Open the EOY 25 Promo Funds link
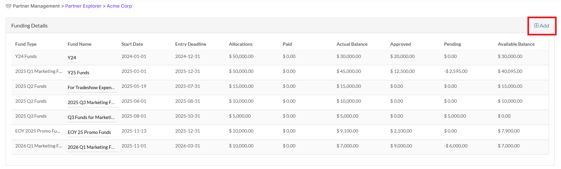Viewport: 561px width, 169px height. [x=89, y=132]
